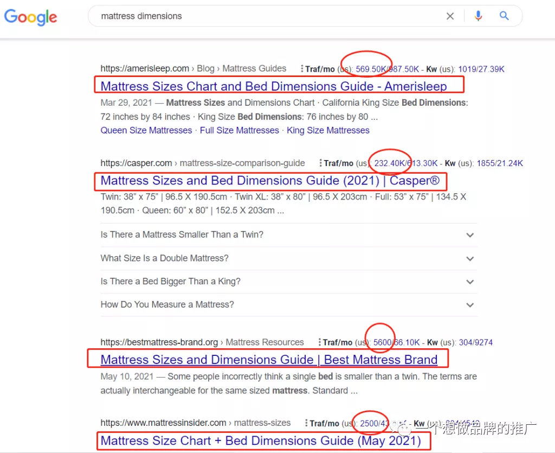Click Casper keyword count 1855/21.24K

click(500, 163)
